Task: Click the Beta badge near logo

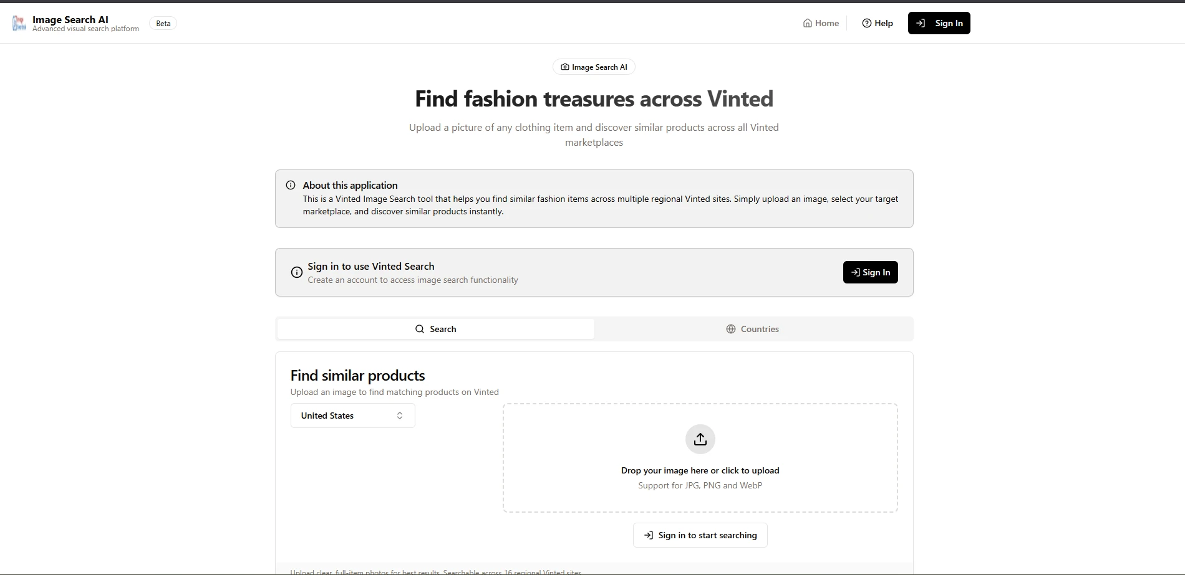Action: (163, 24)
